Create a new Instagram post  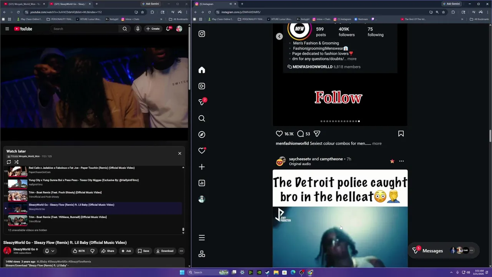coord(202,167)
